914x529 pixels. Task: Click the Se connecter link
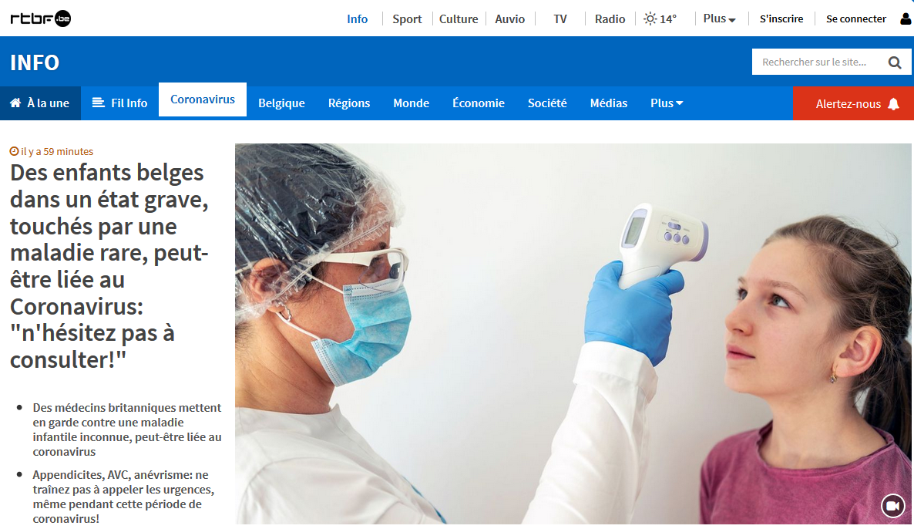tap(855, 19)
